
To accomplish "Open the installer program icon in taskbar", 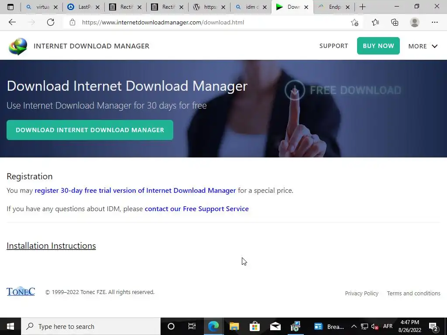I will pyautogui.click(x=296, y=326).
